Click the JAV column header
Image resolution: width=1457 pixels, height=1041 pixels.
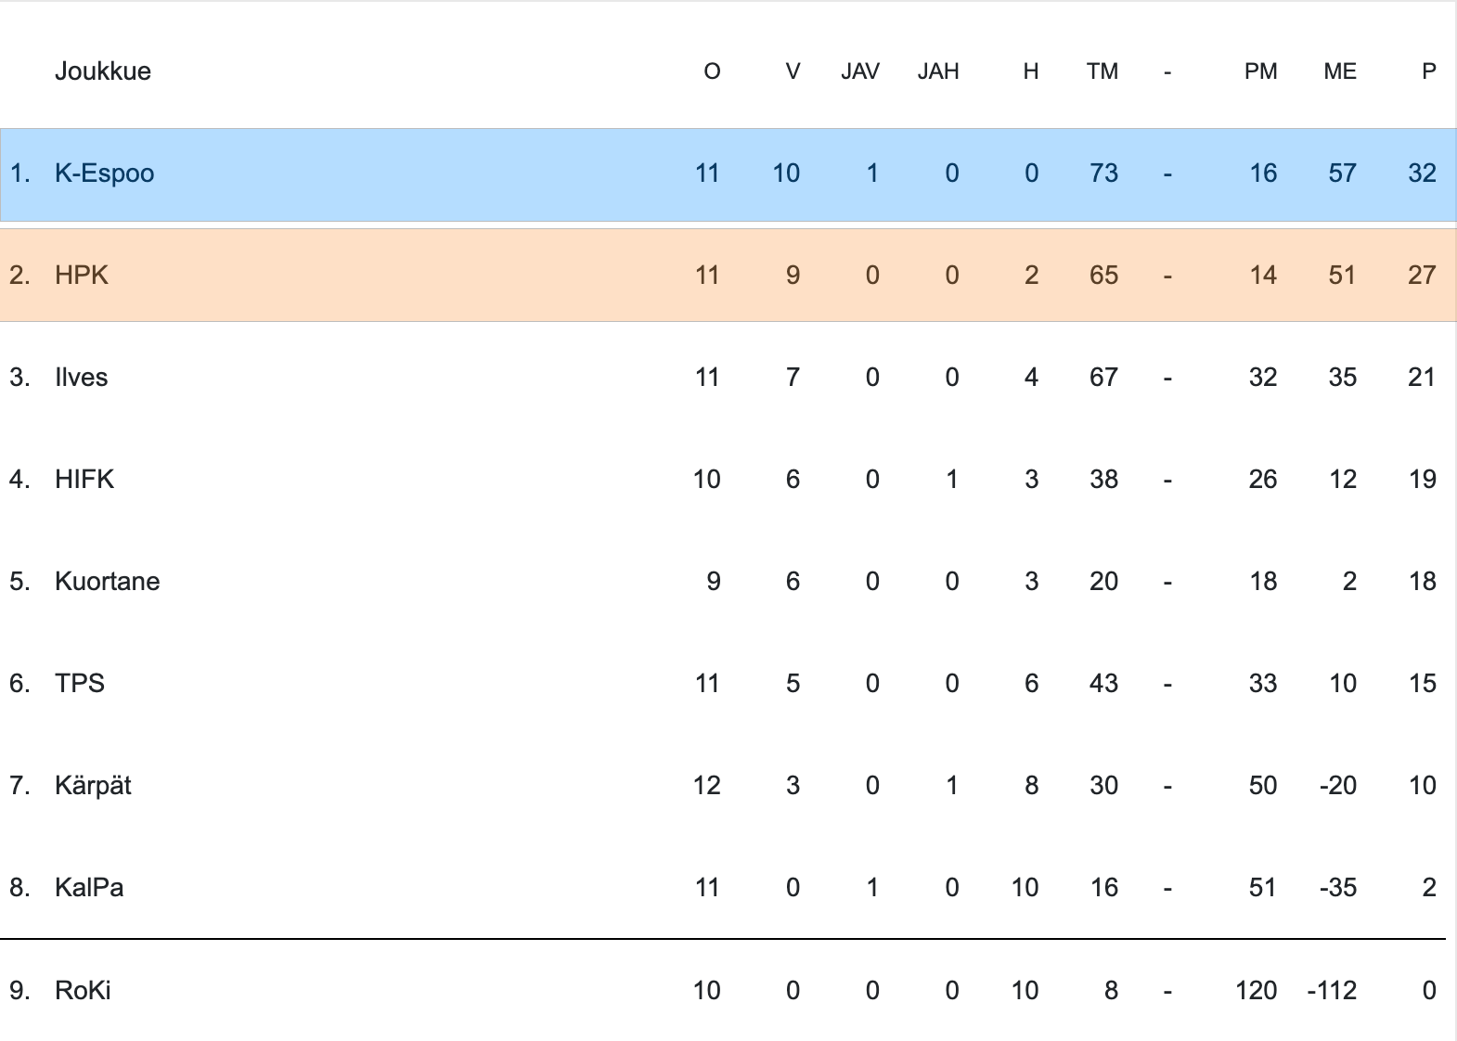click(x=859, y=71)
